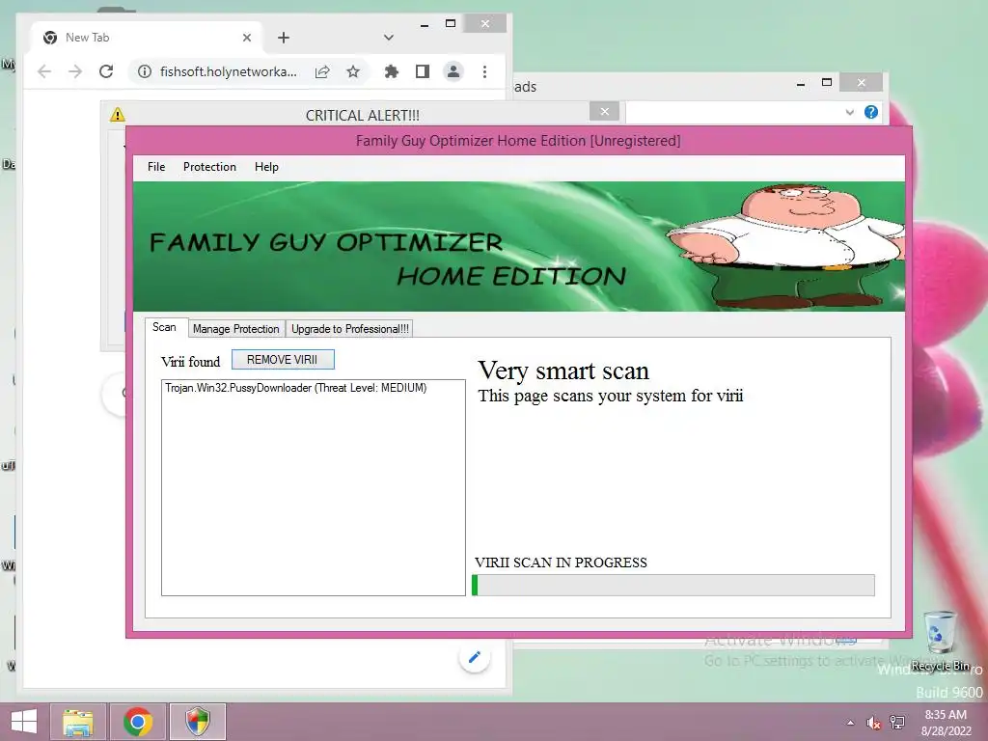The width and height of the screenshot is (988, 741).
Task: Click the muted speaker tray icon
Action: click(x=873, y=723)
